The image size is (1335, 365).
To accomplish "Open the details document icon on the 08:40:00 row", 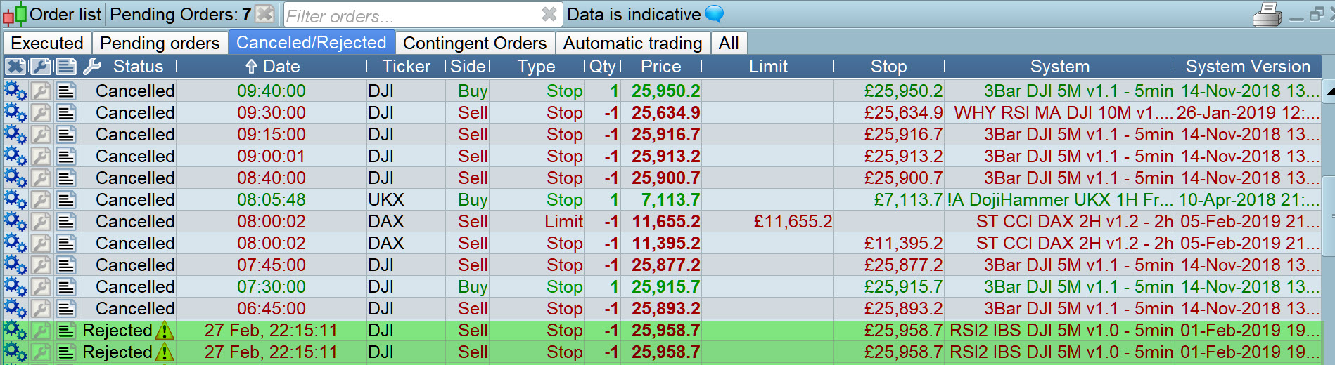I will point(67,178).
